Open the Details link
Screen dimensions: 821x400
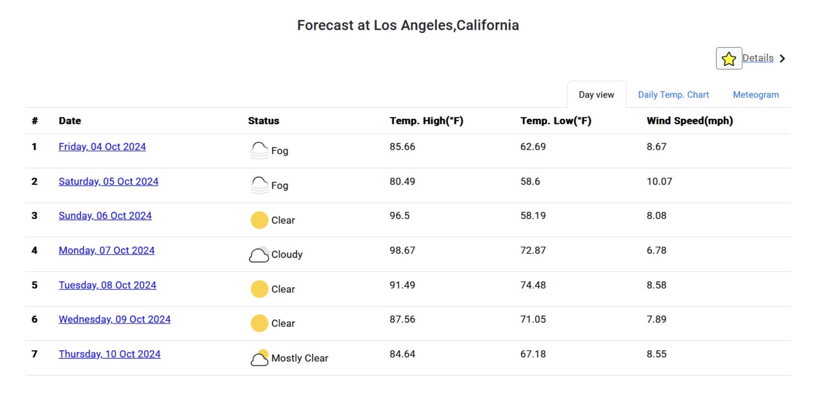pos(758,58)
